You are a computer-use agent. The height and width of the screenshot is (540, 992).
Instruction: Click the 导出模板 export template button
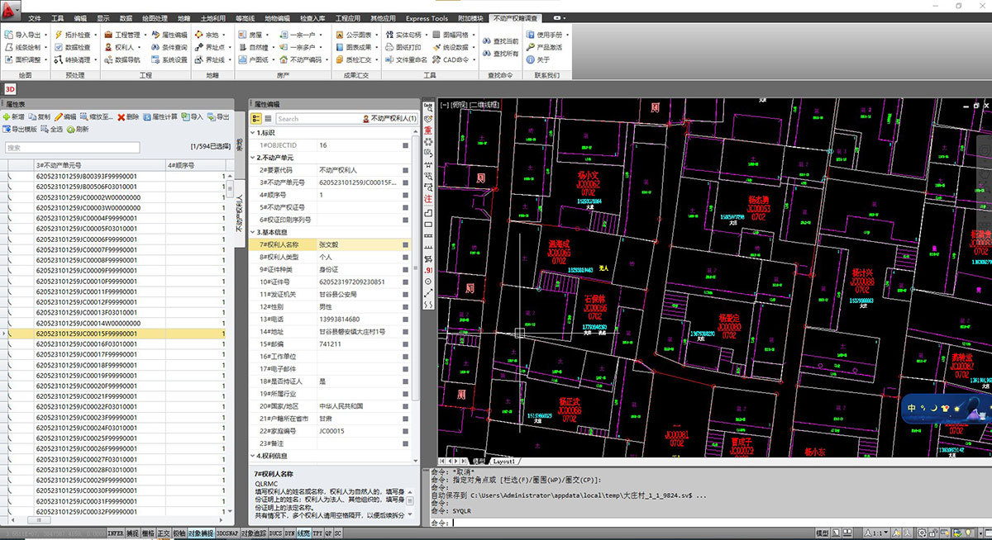tap(20, 130)
